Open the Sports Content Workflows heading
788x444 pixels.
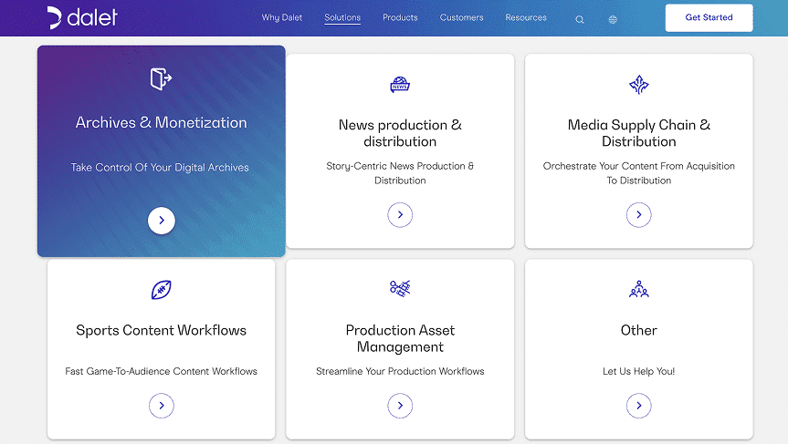[x=161, y=330]
